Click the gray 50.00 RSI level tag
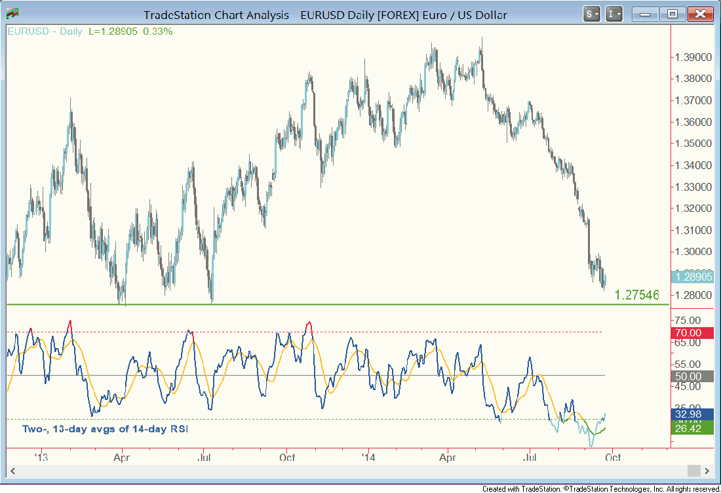The width and height of the screenshot is (721, 493). point(694,376)
